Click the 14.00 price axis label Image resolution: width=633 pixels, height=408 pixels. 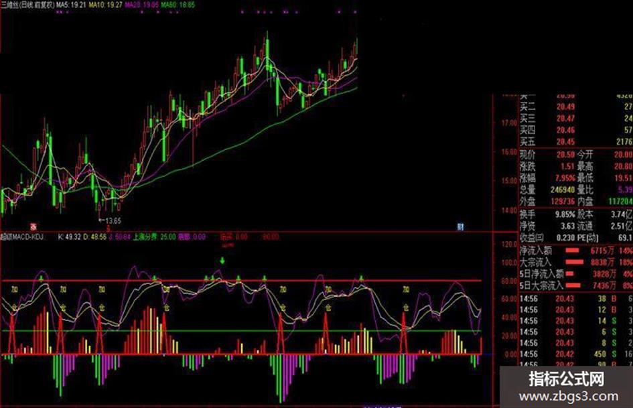pos(508,210)
